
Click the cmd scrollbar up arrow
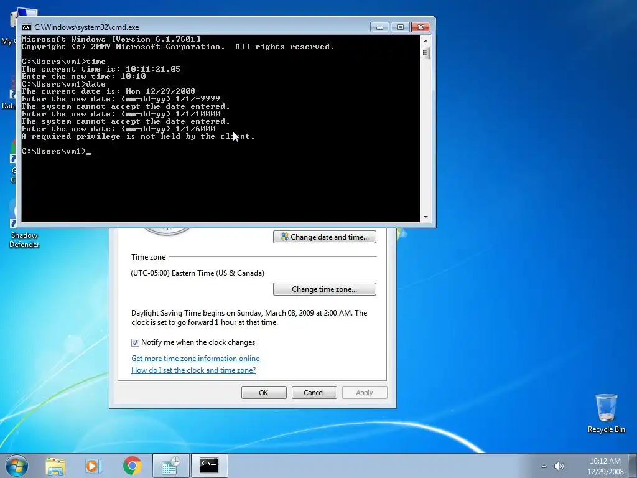pyautogui.click(x=425, y=40)
